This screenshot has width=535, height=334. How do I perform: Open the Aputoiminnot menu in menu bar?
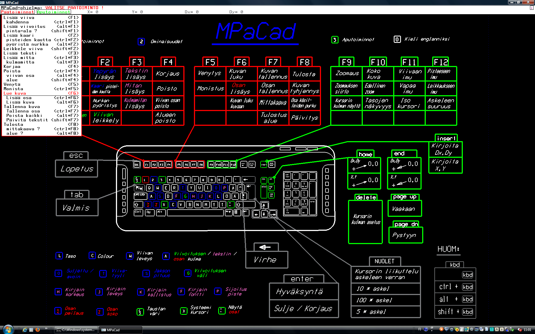(x=54, y=12)
